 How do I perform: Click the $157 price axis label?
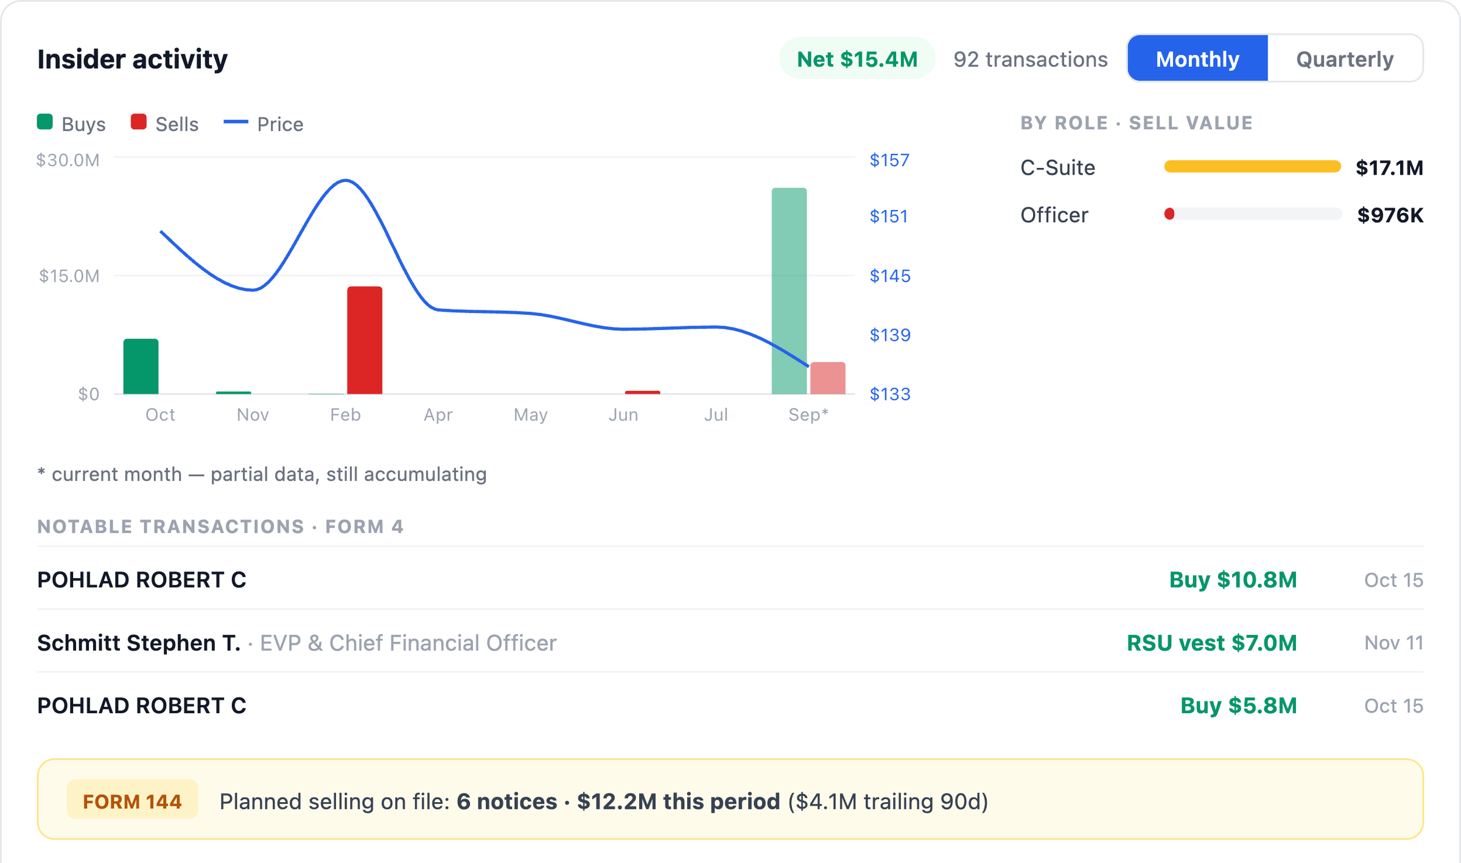[889, 160]
